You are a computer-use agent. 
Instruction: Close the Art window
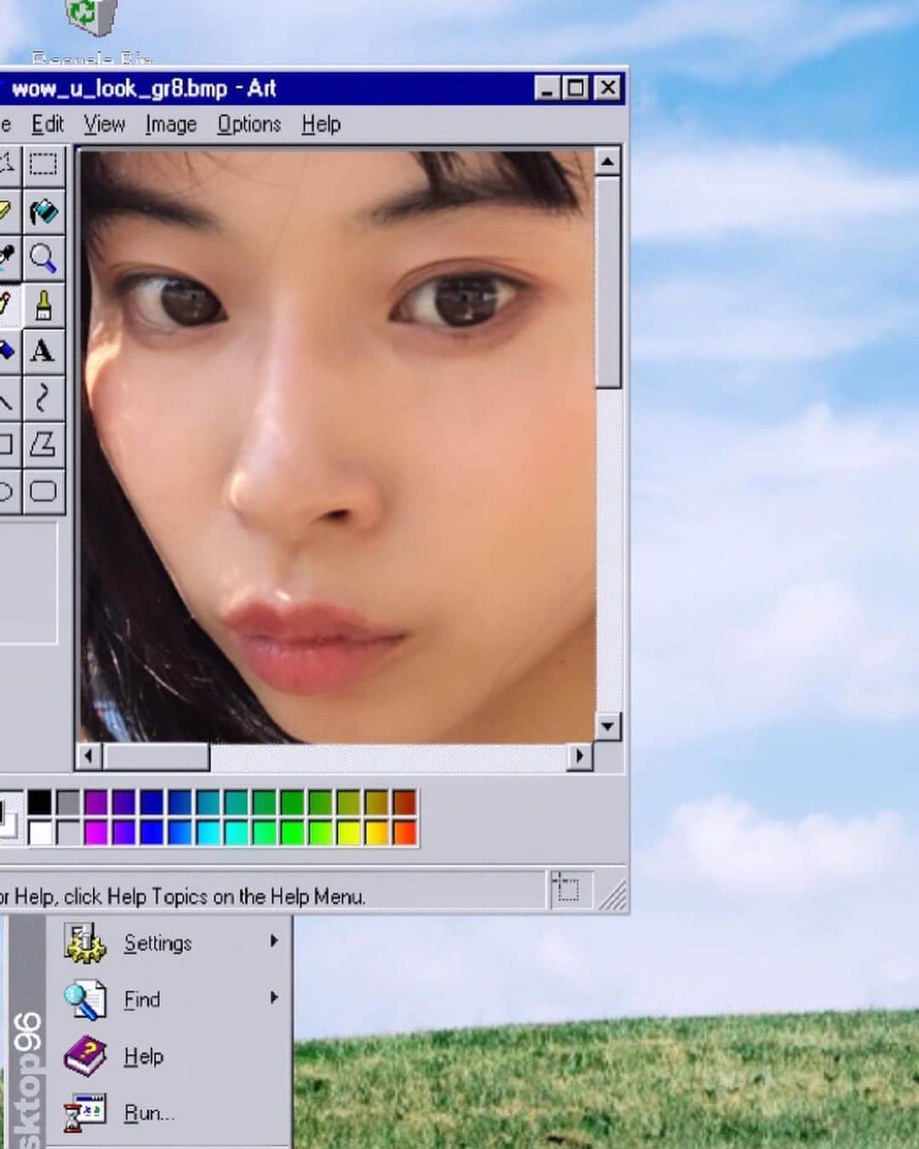click(608, 88)
